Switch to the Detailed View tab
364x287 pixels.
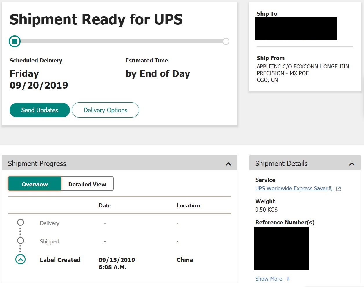(87, 184)
